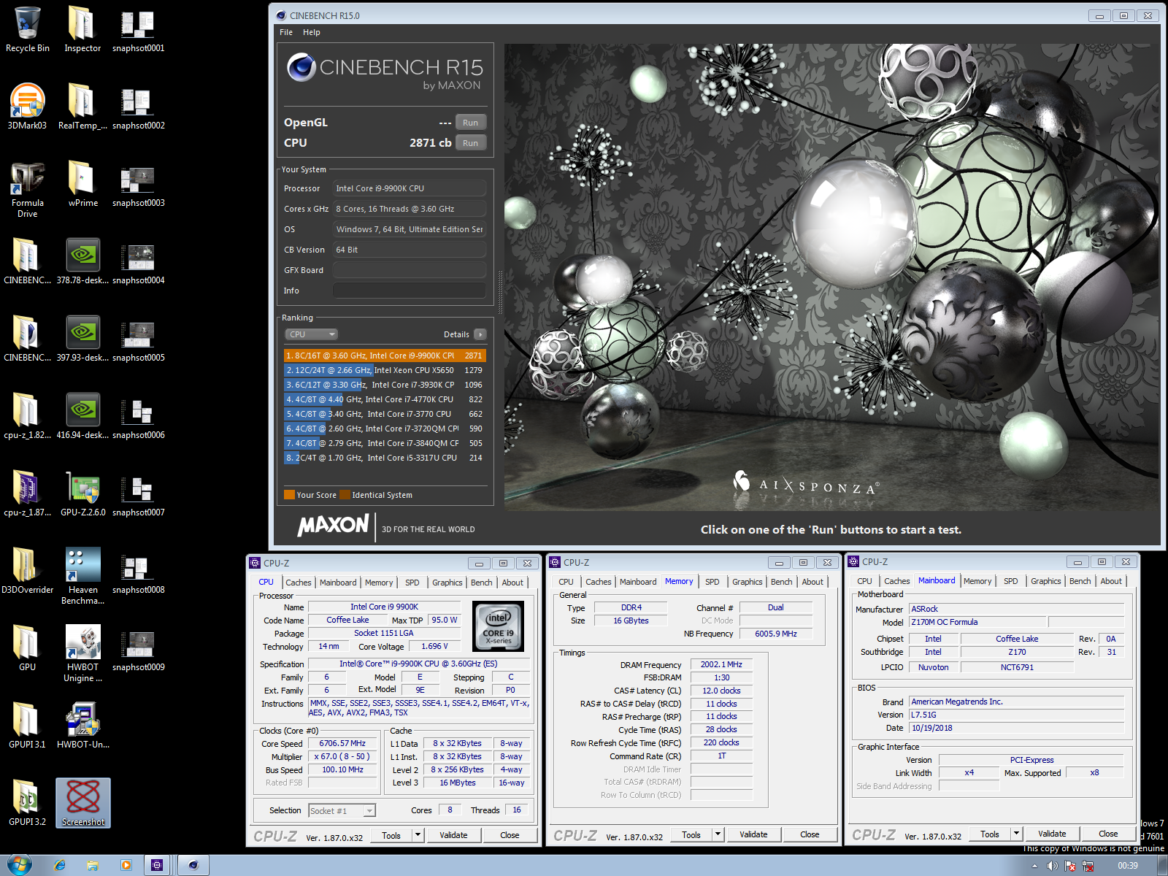This screenshot has height=876, width=1168.
Task: Select the Xeon X5650 ranking entry
Action: (385, 370)
